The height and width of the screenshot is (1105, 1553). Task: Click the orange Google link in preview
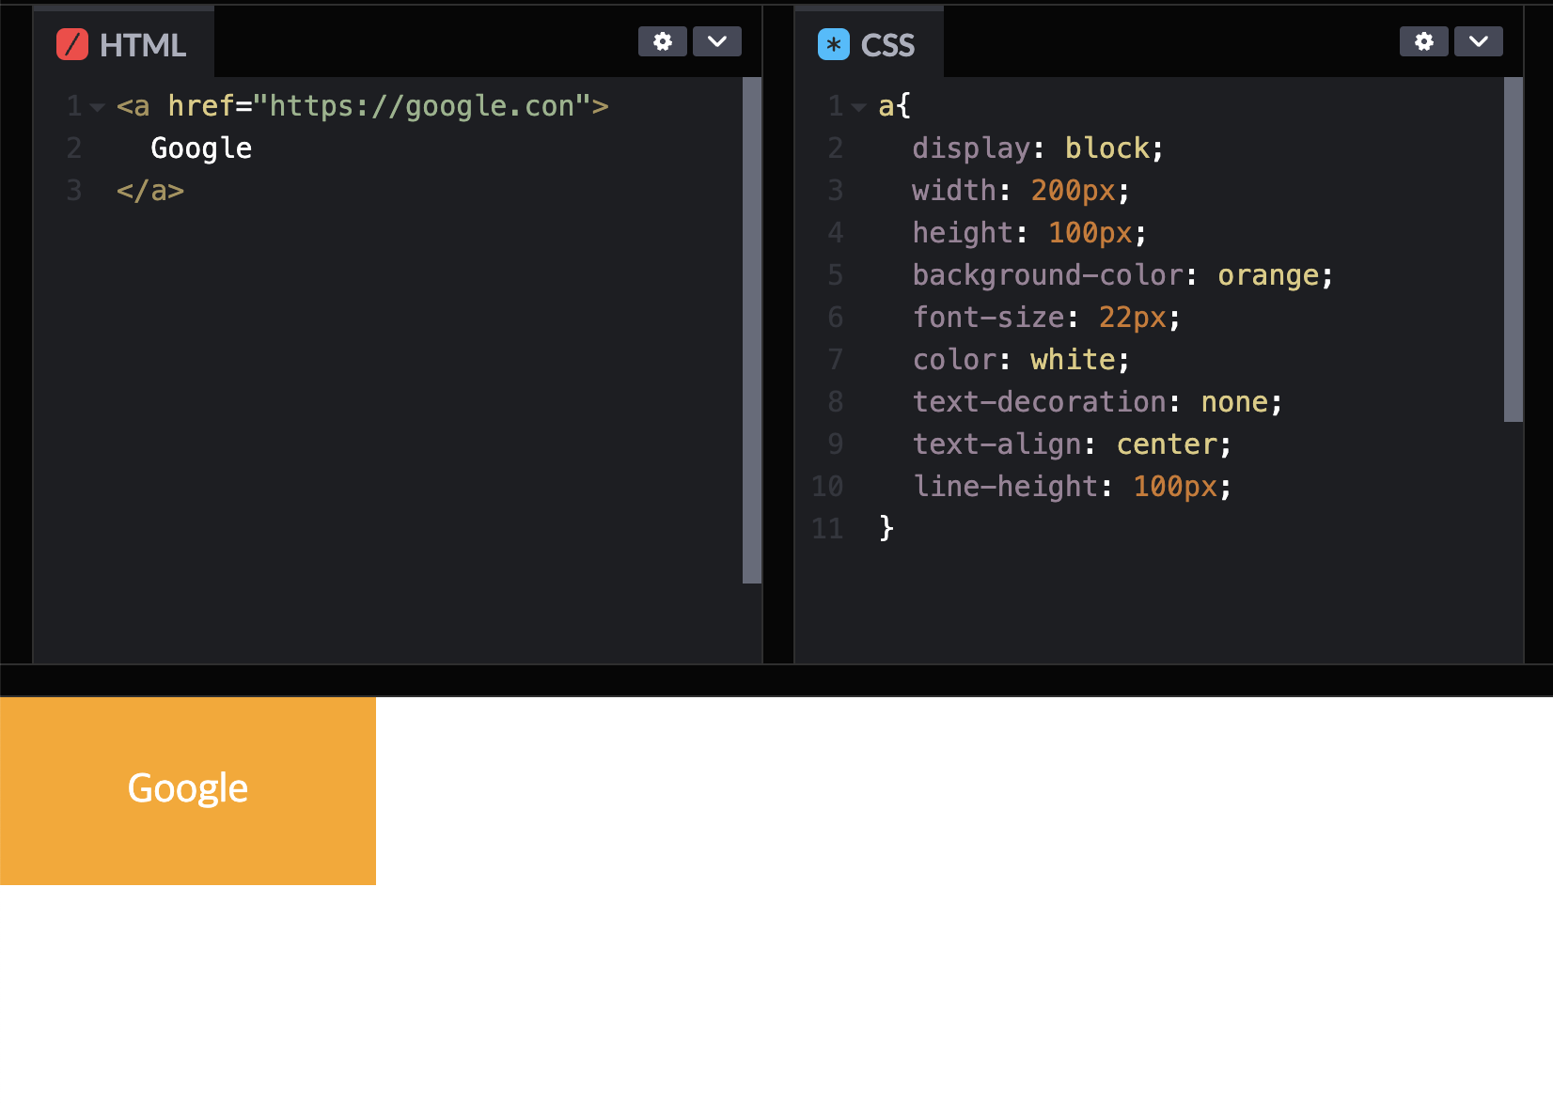coord(188,790)
